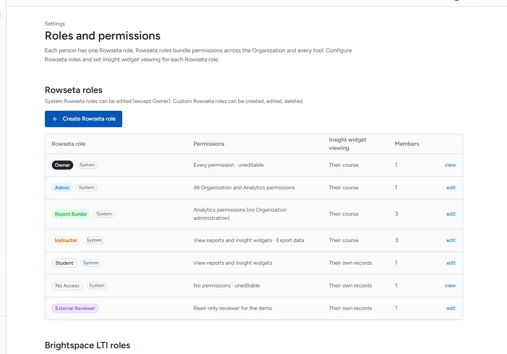
Task: Click 'Read-only reviewer for the demo' cell
Action: (x=233, y=308)
